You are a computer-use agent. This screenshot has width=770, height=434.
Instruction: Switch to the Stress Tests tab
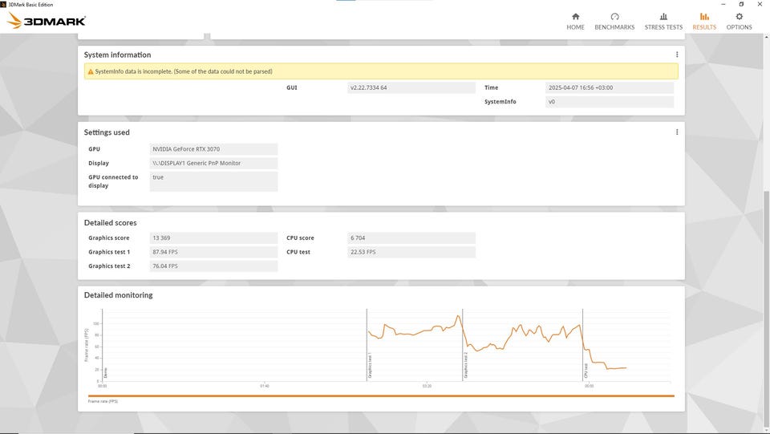[x=663, y=22]
